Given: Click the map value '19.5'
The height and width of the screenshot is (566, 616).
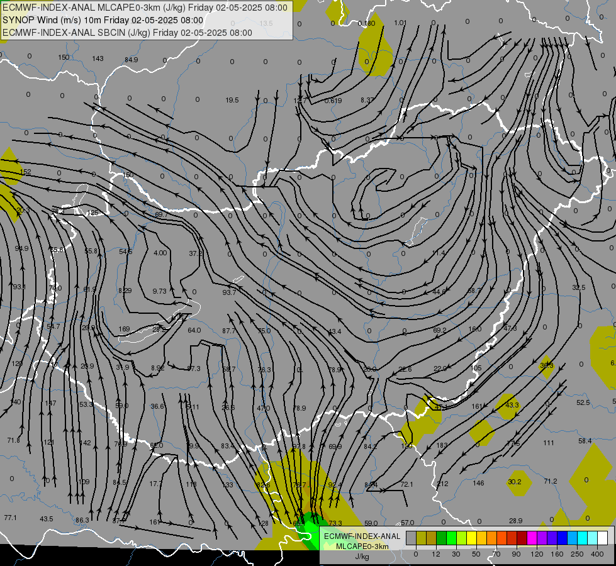Looking at the screenshot, I should coord(232,101).
